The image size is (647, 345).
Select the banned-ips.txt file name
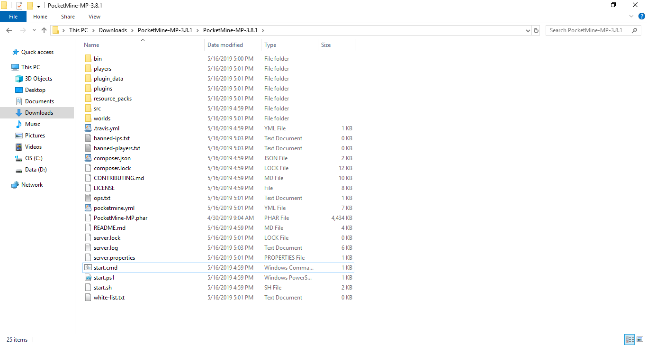112,138
